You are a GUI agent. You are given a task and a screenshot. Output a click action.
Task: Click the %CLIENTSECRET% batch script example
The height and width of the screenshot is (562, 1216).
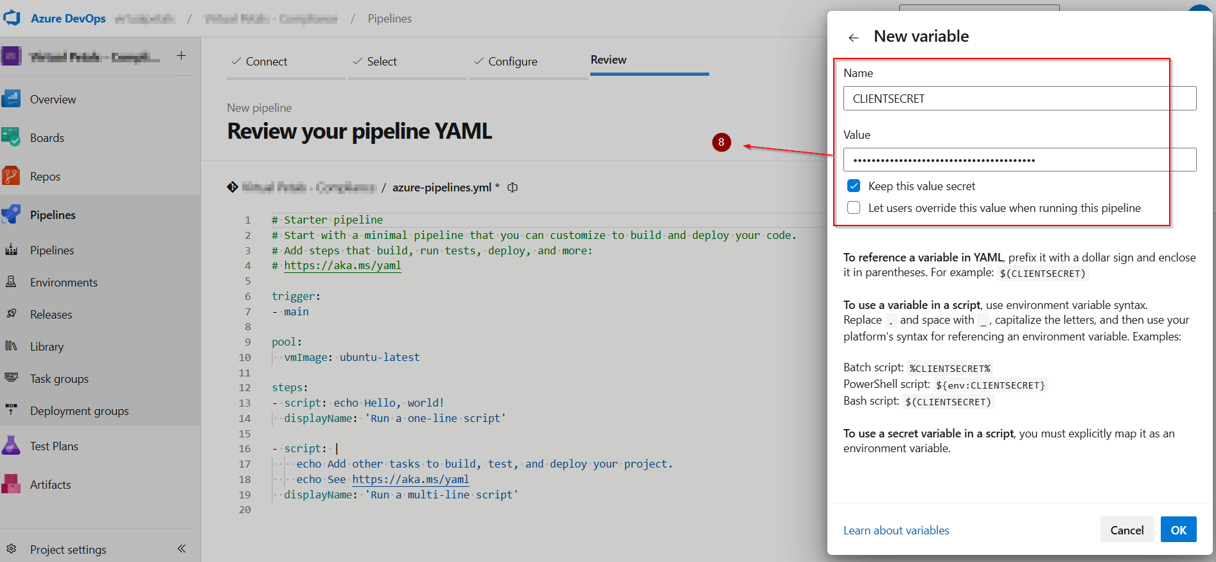950,369
